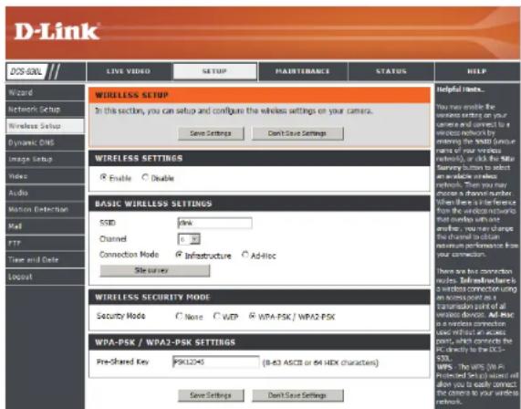Switch to the Maintenance tab
The image size is (521, 409).
(303, 71)
